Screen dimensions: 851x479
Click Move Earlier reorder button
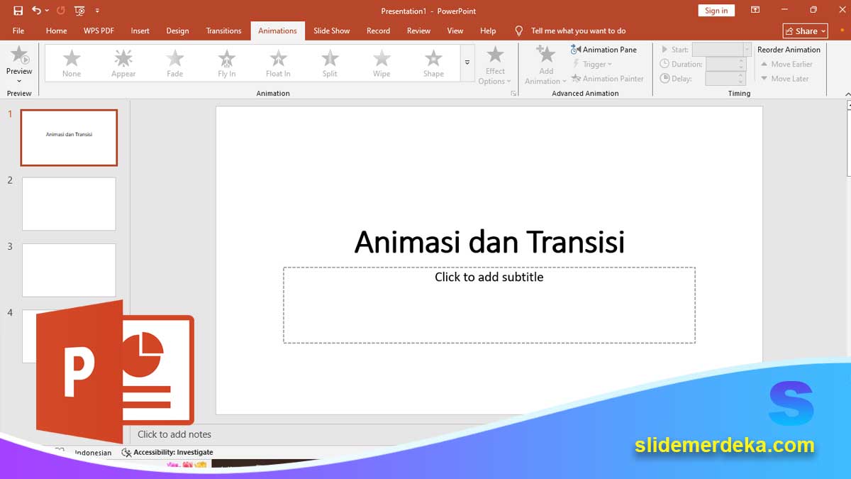786,65
